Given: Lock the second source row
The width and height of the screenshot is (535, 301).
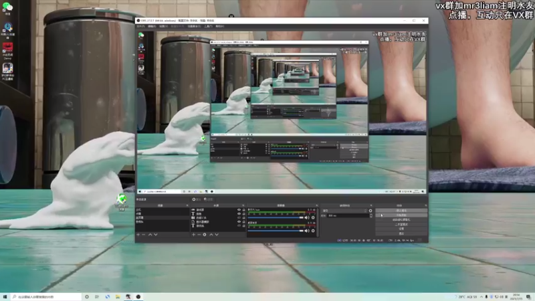Looking at the screenshot, I should click(243, 213).
